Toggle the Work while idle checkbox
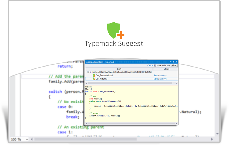 pyautogui.click(x=155, y=65)
